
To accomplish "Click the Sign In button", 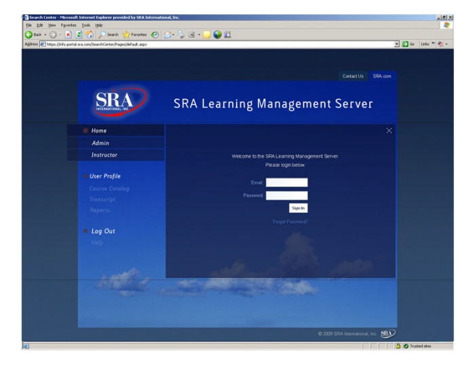I will point(298,208).
